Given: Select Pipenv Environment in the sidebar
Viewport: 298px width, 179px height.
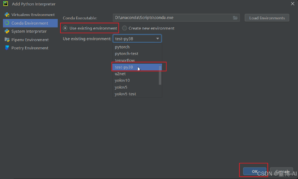Looking at the screenshot, I should click(31, 40).
